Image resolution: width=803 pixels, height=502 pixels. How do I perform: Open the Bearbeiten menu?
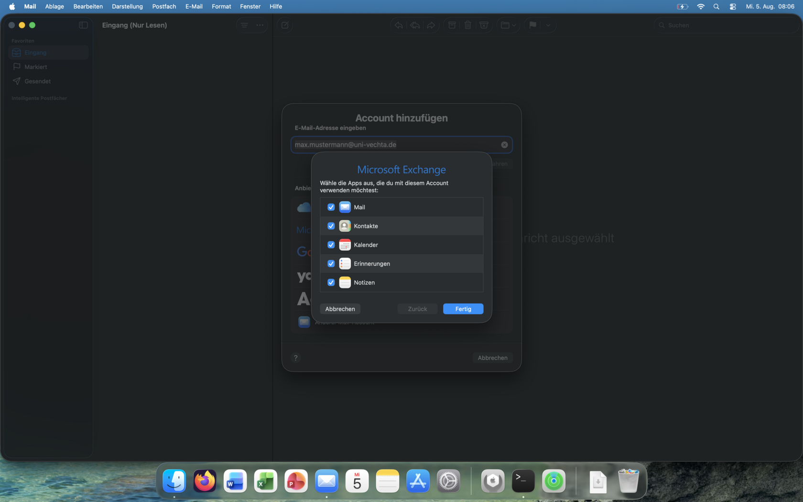pos(88,6)
